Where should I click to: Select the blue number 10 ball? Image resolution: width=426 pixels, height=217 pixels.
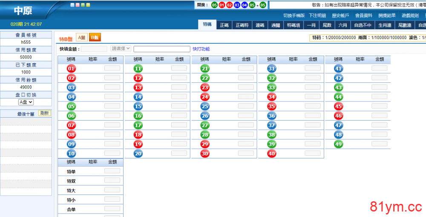pyautogui.click(x=71, y=154)
